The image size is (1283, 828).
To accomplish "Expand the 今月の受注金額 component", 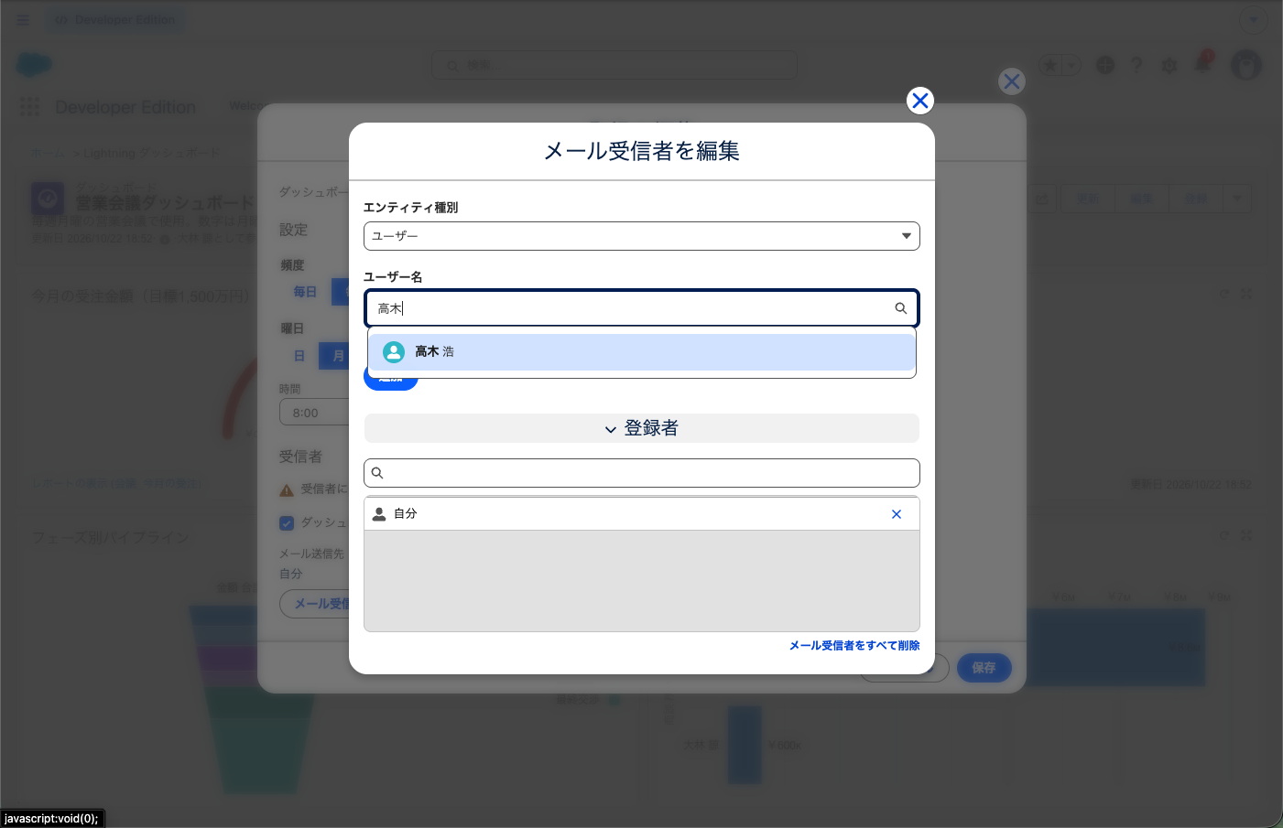I will pos(1246,294).
